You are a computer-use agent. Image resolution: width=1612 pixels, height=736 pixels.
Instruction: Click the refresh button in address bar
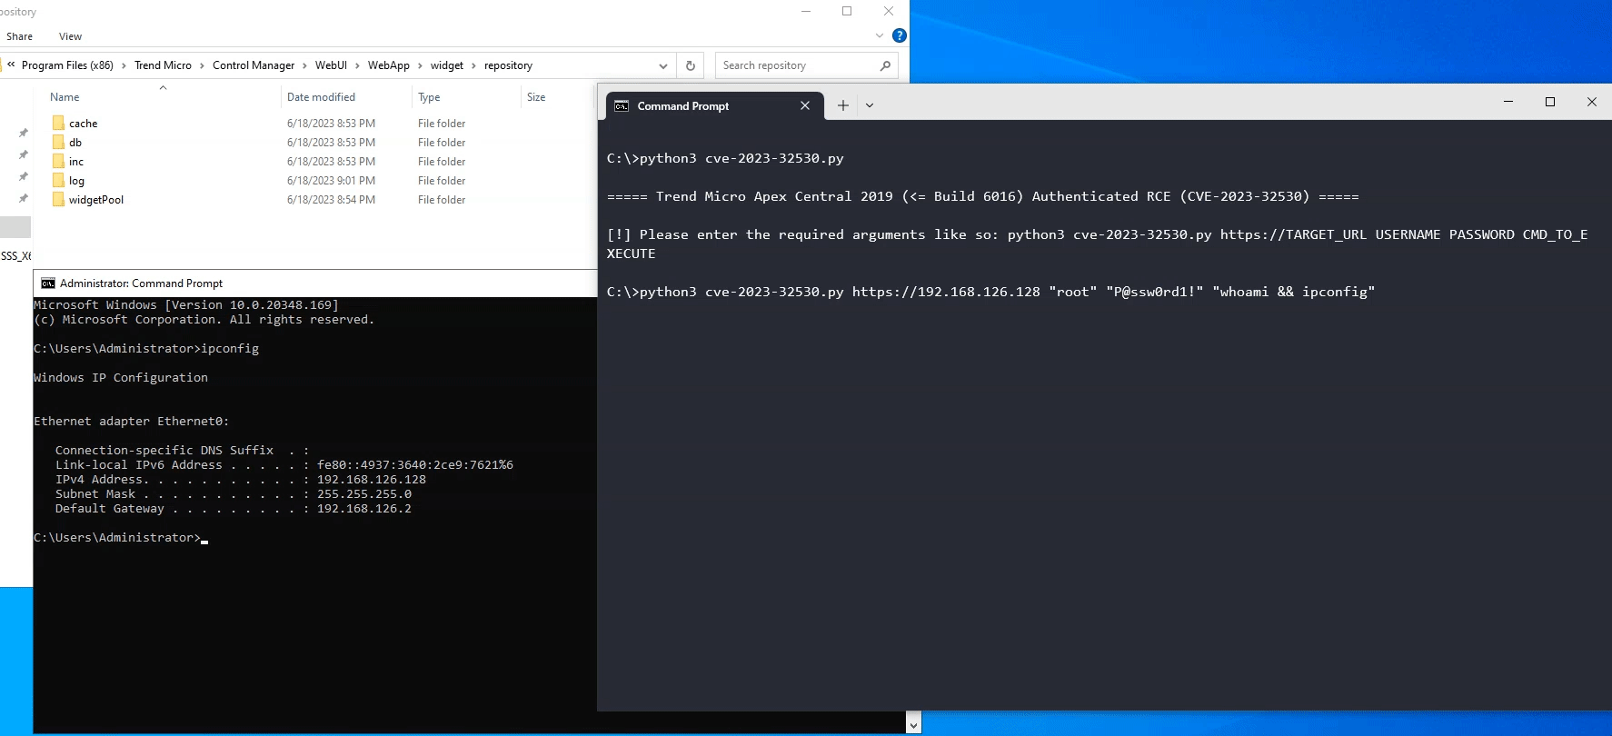pos(691,65)
